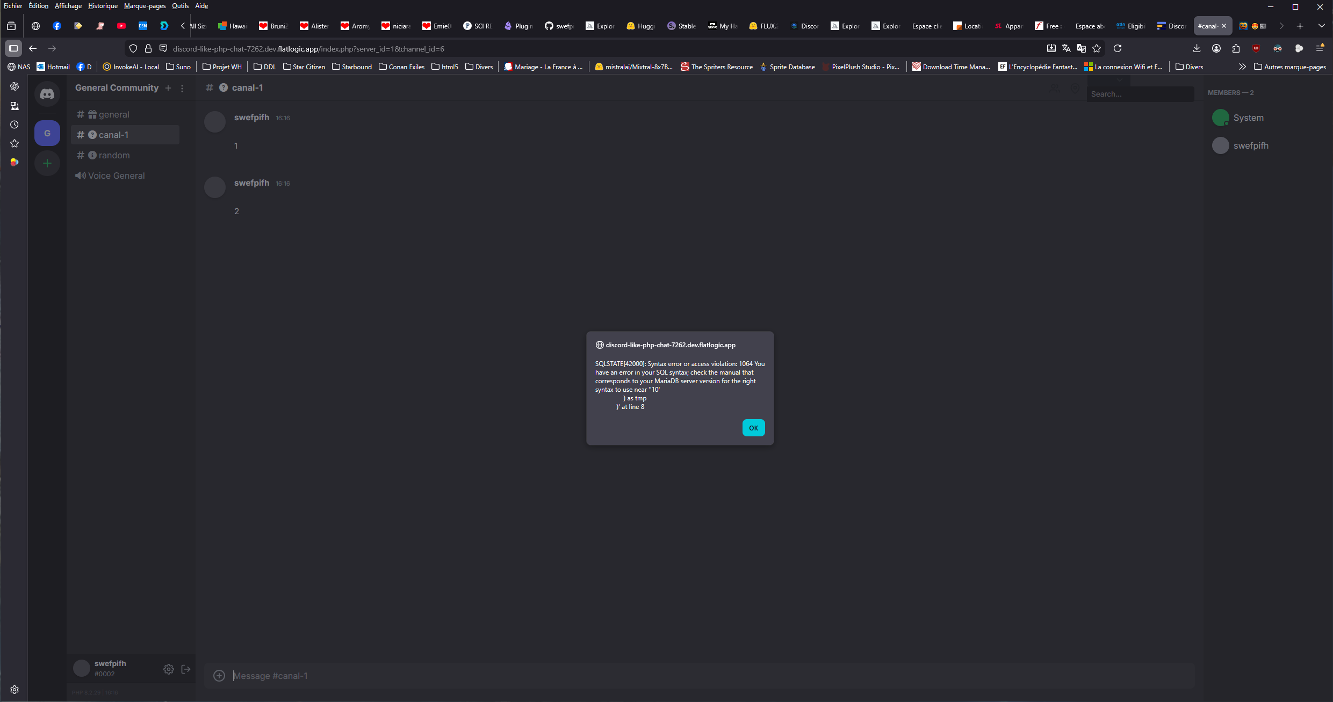Click the logout icon beside user settings
This screenshot has height=702, width=1333.
(186, 669)
